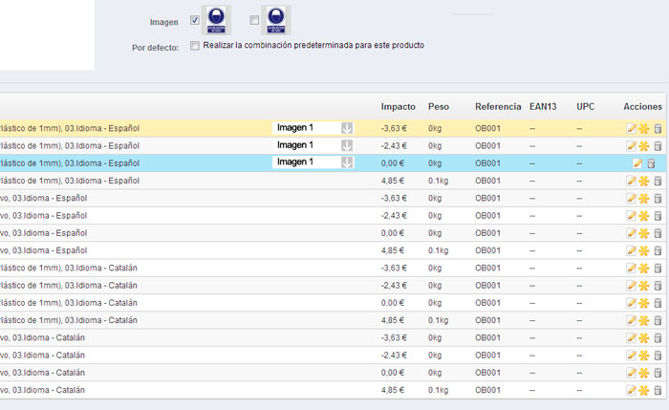Delete the blue-highlighted 0,00 € Español row

(x=651, y=163)
